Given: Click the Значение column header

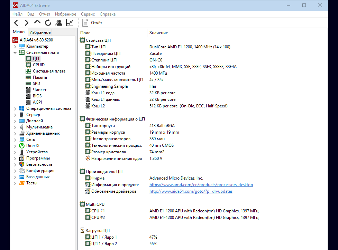Looking at the screenshot, I should click(211, 33).
